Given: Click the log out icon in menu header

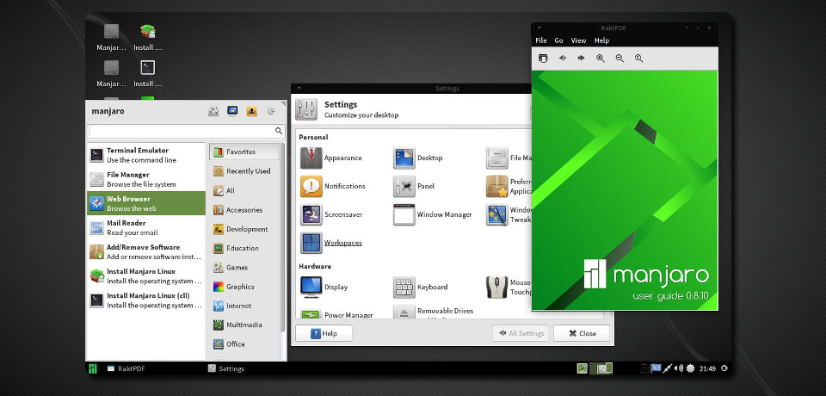Looking at the screenshot, I should [x=271, y=111].
